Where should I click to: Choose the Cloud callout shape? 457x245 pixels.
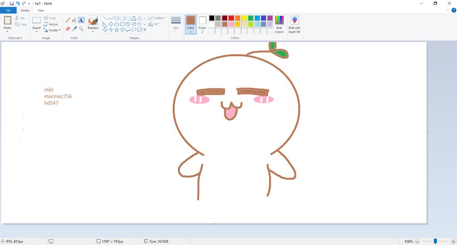(x=140, y=29)
